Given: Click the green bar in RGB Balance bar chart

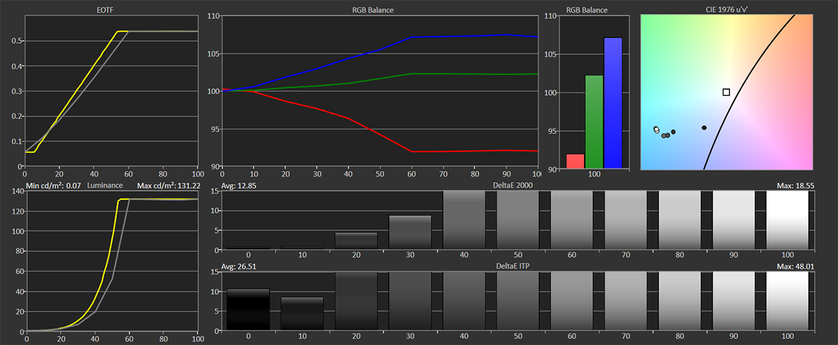Looking at the screenshot, I should [594, 122].
